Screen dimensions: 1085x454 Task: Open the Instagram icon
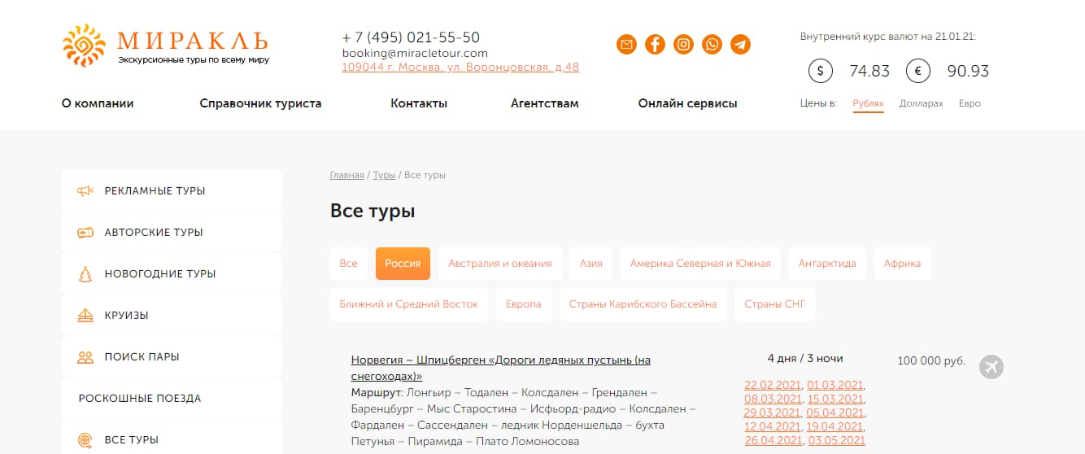tap(684, 45)
